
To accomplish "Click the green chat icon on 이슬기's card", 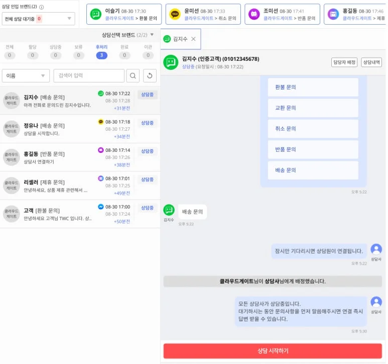I will tap(96, 14).
